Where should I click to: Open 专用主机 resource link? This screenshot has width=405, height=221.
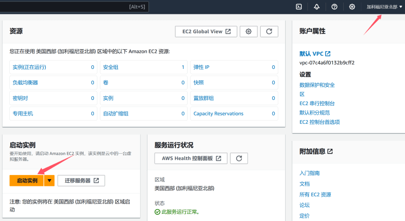(23, 113)
